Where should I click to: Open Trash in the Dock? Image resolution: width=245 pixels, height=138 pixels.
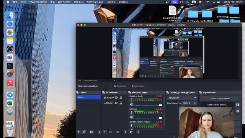click(x=10, y=132)
